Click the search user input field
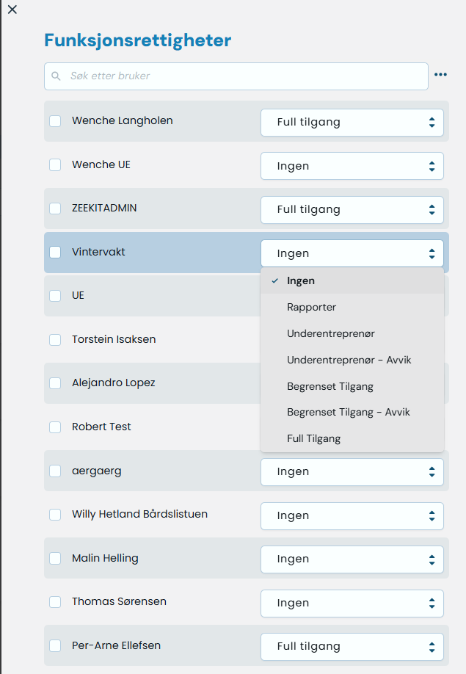466x674 pixels. [242, 76]
